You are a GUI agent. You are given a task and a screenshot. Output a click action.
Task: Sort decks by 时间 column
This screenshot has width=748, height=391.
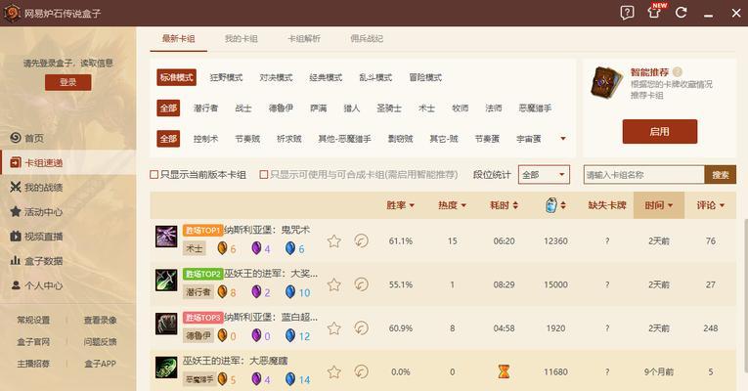(x=659, y=205)
